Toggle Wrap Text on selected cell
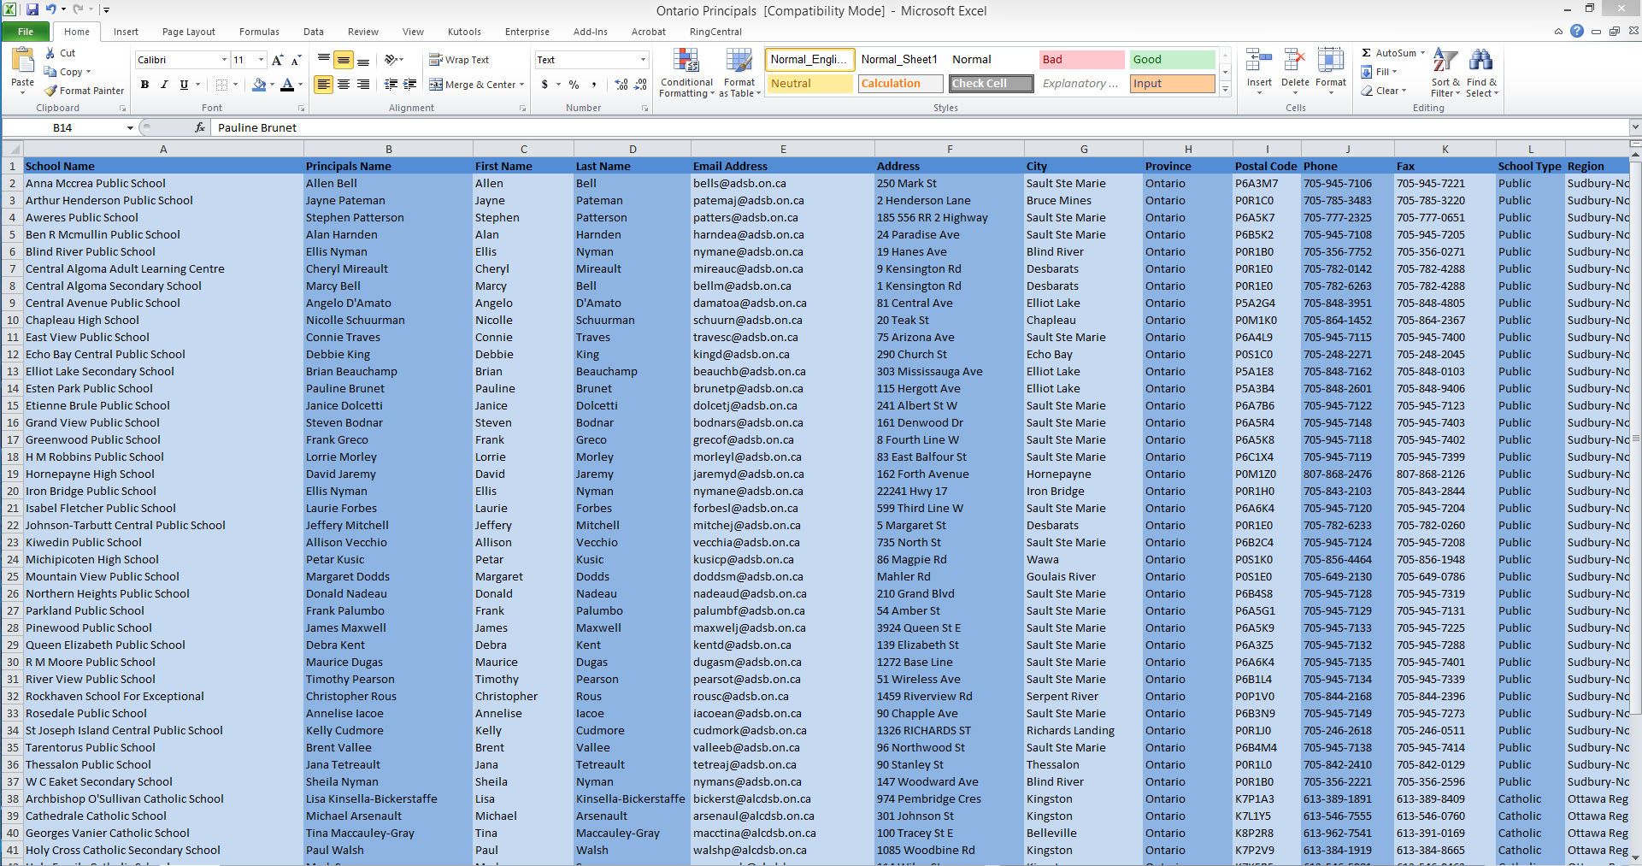This screenshot has height=866, width=1642. coord(459,60)
